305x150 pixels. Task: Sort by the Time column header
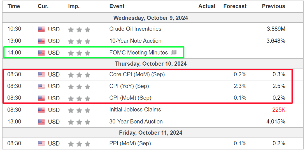click(x=14, y=6)
